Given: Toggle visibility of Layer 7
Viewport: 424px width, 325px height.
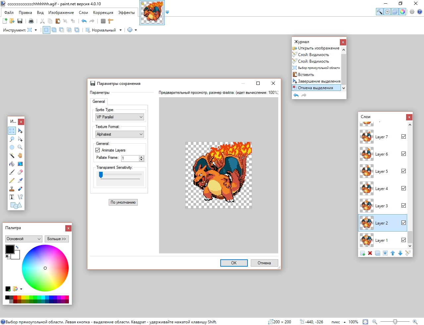Looking at the screenshot, I should click(403, 137).
